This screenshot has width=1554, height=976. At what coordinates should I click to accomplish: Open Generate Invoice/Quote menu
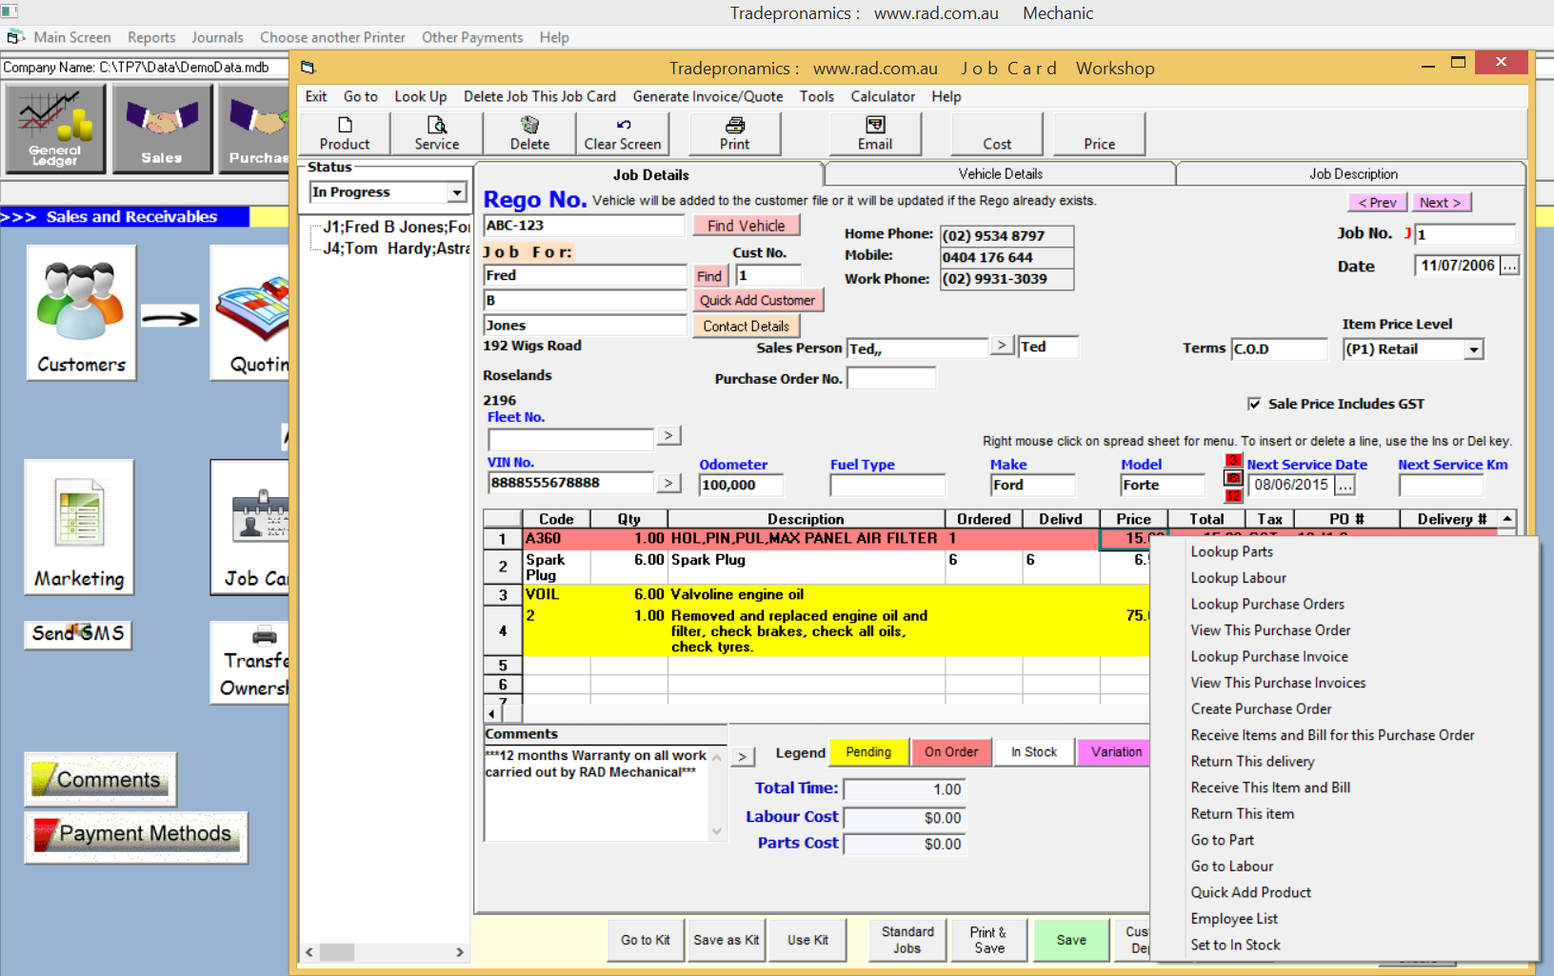(x=707, y=96)
